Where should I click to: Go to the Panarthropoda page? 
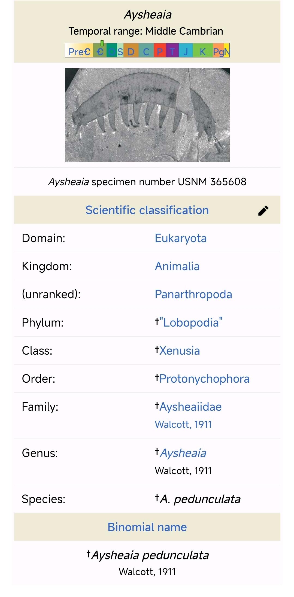point(193,294)
